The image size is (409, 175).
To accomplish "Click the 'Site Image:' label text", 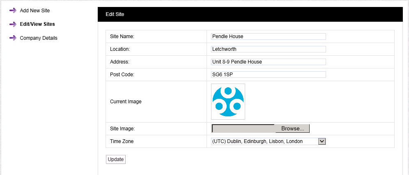I will (122, 129).
